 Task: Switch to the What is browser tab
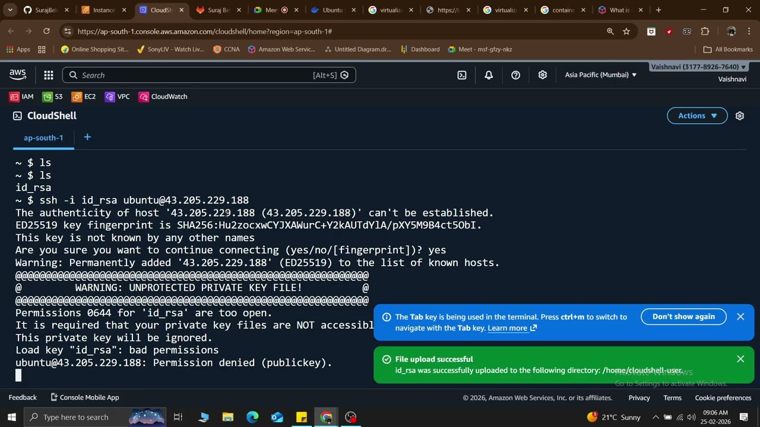pyautogui.click(x=620, y=10)
